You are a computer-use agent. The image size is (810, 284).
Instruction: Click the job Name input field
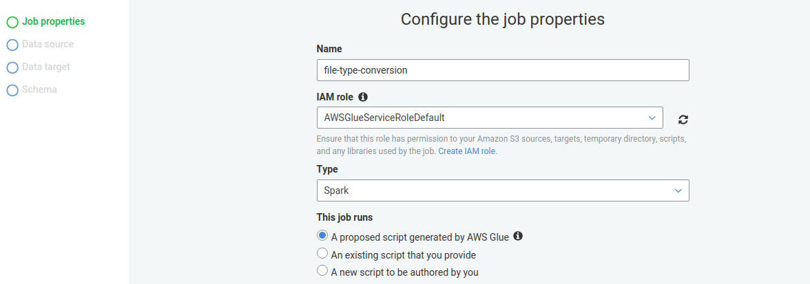tap(502, 70)
